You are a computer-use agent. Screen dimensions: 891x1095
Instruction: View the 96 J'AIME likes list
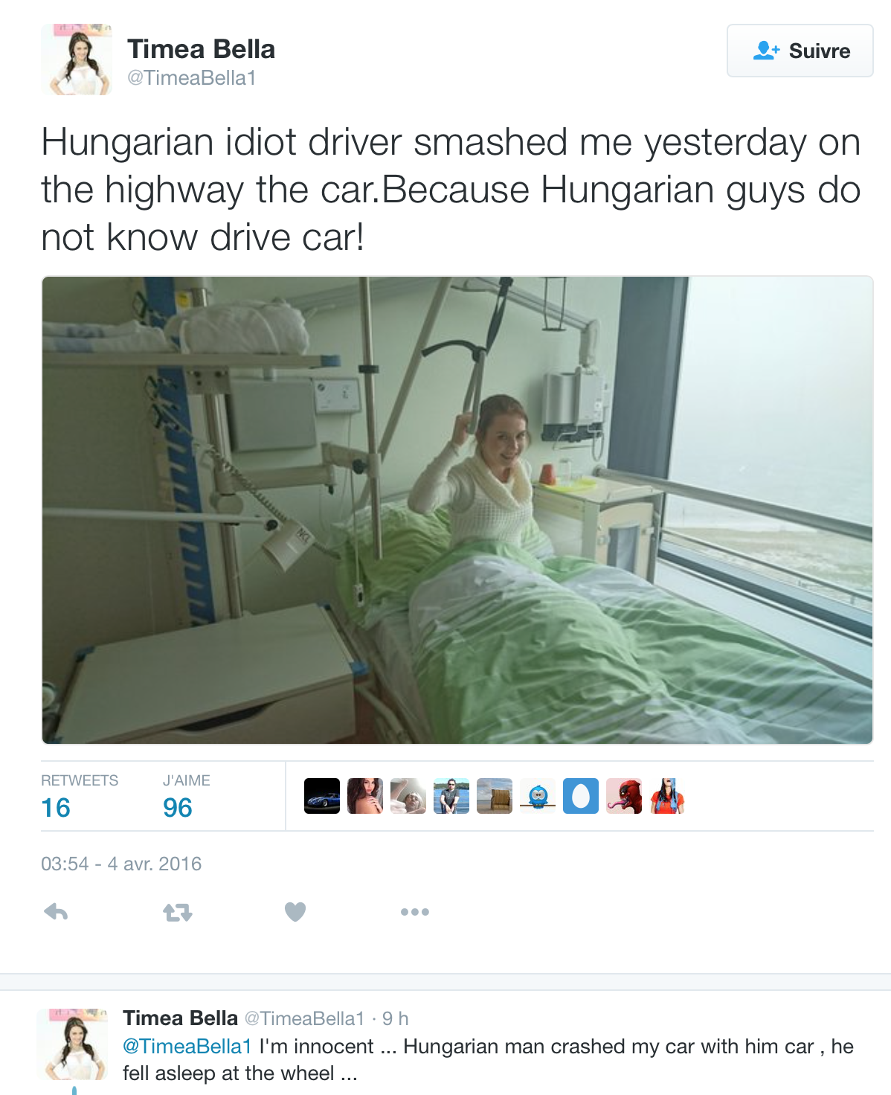[186, 796]
